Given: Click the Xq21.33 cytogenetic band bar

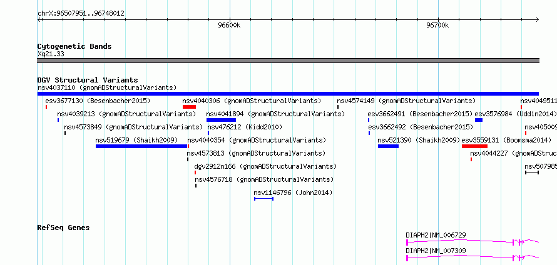Looking at the screenshot, I should pos(288,61).
